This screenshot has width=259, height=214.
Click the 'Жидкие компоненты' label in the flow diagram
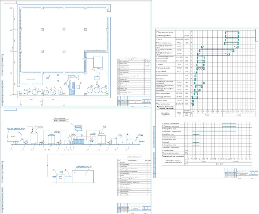(60, 121)
